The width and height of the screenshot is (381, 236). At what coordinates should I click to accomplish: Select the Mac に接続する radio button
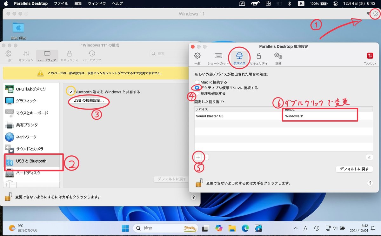(x=197, y=82)
